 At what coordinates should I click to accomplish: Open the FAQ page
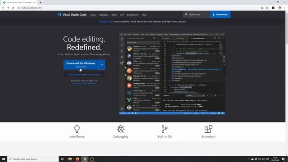coord(144,15)
